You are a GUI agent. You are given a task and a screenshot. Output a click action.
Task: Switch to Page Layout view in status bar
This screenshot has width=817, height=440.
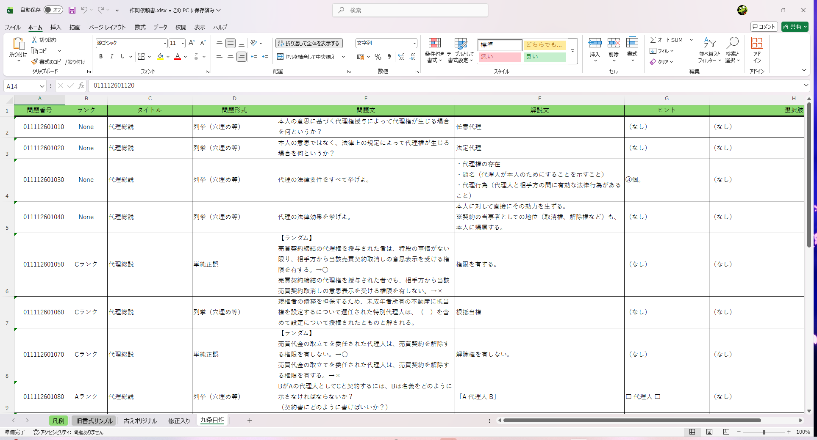tap(709, 432)
